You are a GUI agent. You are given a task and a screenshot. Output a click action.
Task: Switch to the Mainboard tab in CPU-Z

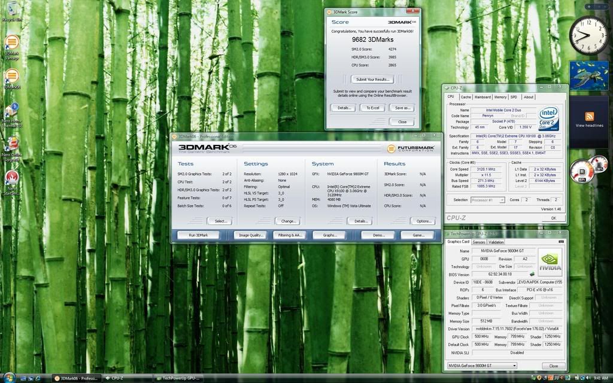[482, 97]
